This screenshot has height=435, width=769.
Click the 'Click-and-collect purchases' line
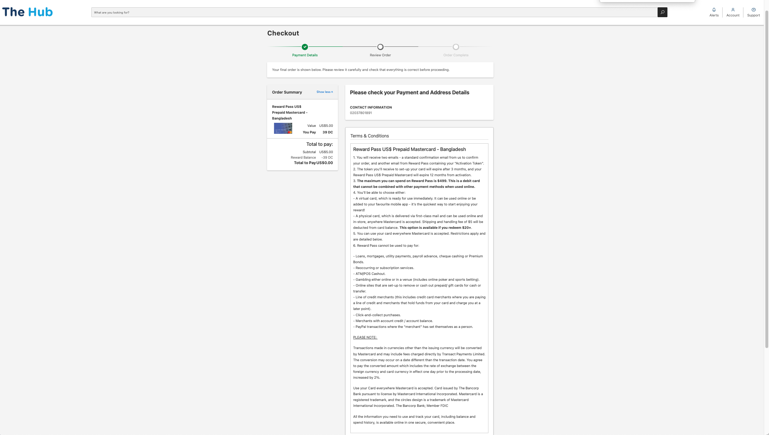377,315
